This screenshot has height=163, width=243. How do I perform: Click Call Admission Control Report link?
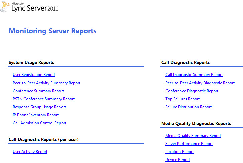(39, 123)
